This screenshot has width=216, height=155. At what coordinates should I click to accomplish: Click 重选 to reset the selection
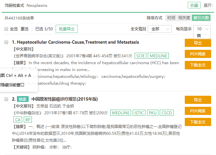coord(24,29)
